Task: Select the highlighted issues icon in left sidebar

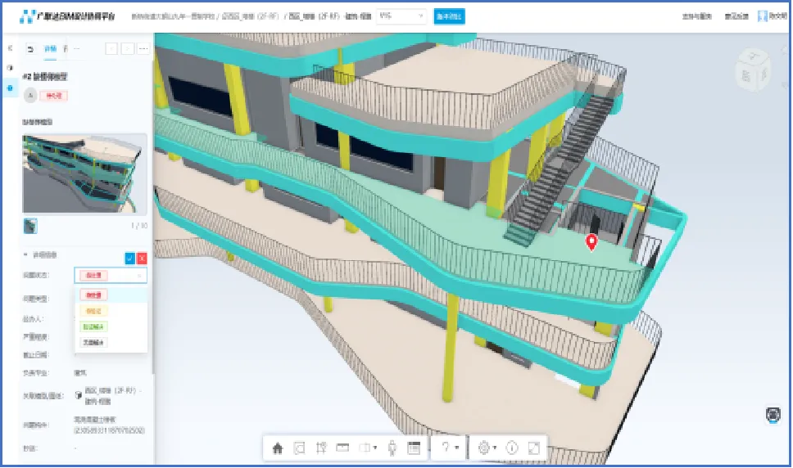Action: click(10, 88)
